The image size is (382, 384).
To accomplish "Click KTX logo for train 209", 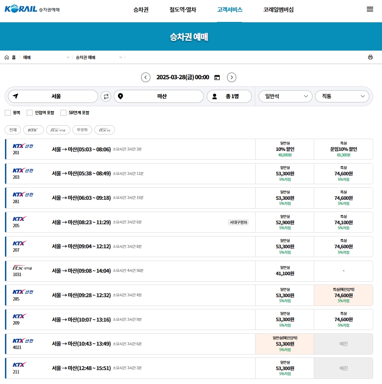I will [19, 316].
